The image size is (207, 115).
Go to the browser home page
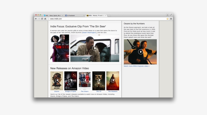(45, 19)
